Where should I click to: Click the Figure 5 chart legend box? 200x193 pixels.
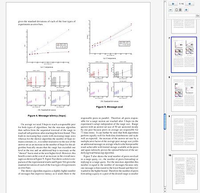point(124,43)
